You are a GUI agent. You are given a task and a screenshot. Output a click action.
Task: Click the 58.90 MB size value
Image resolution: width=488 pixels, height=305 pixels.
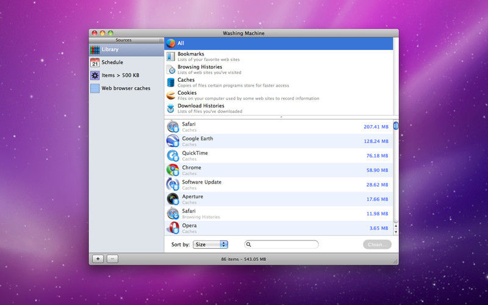377,170
